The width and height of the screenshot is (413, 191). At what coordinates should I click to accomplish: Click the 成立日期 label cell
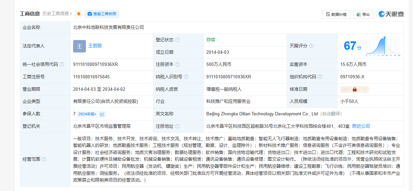(x=178, y=52)
